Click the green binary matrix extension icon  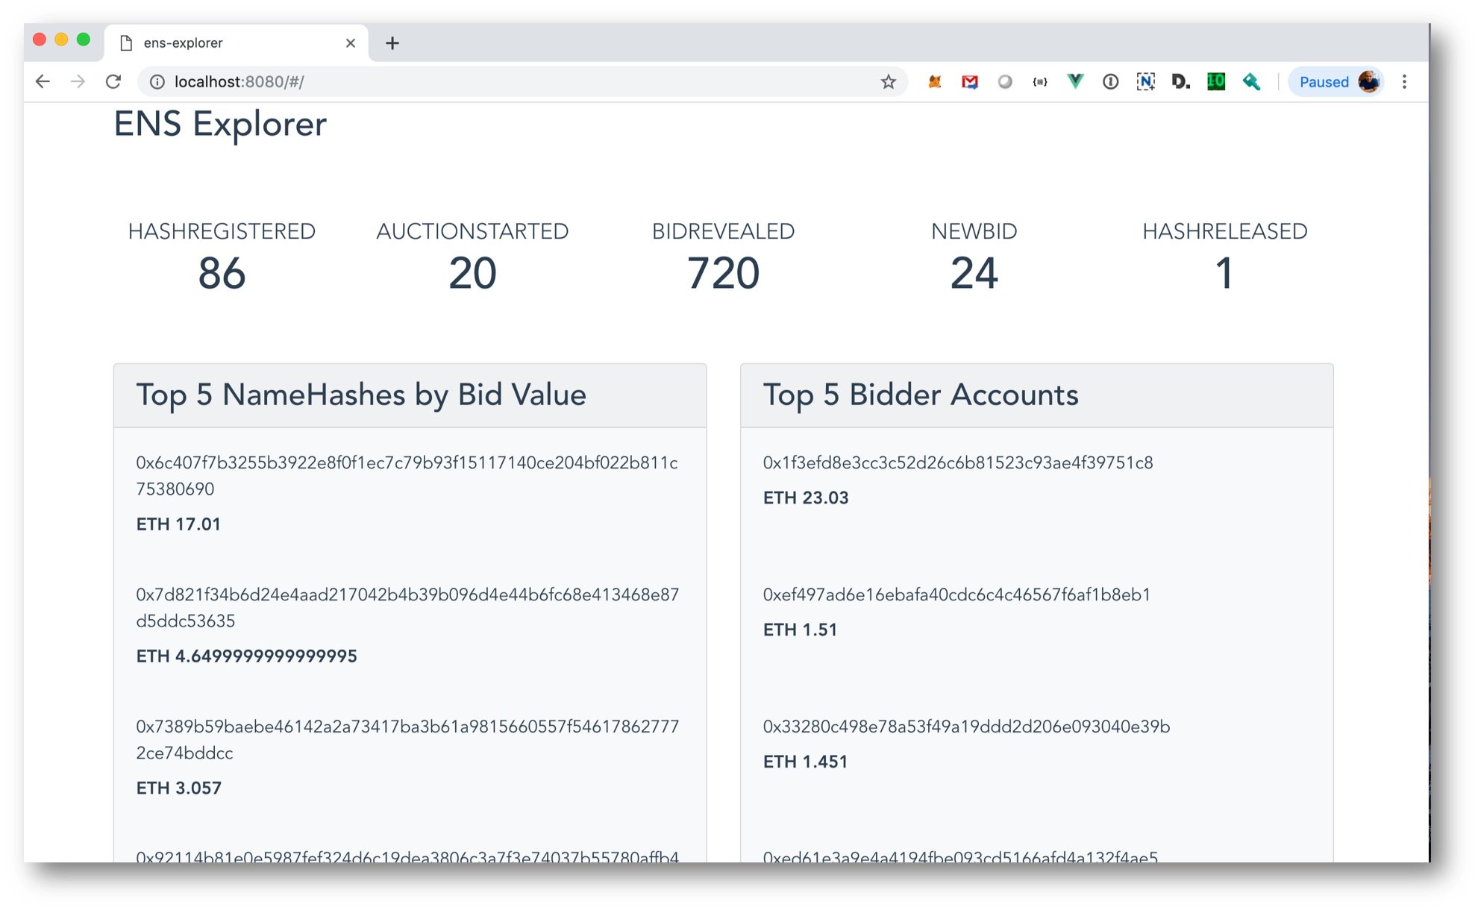(1216, 82)
